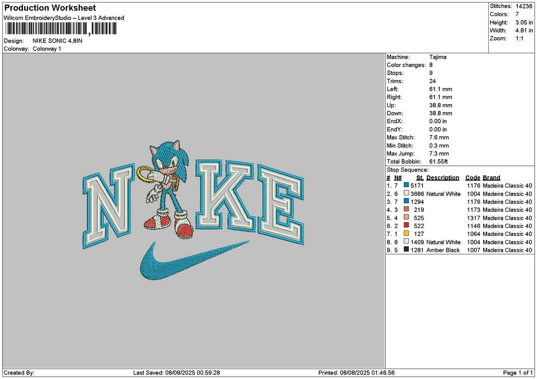This screenshot has height=379, width=537.
Task: Click the Up label in the machine info
Action: [x=391, y=105]
